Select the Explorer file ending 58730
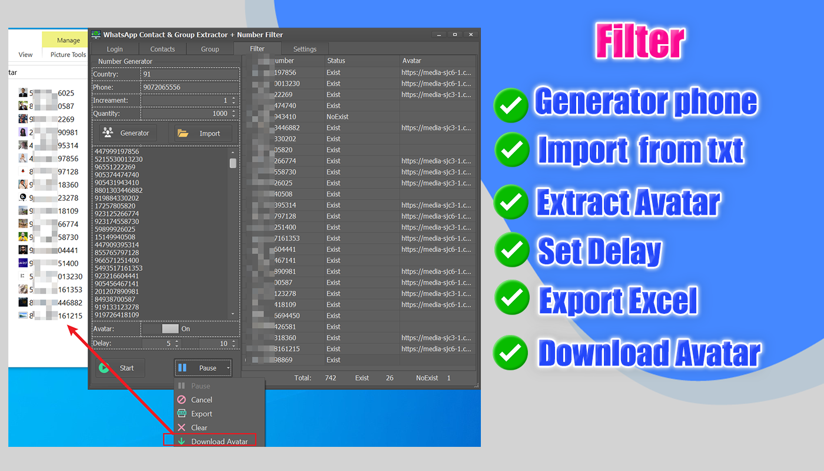 [48, 237]
